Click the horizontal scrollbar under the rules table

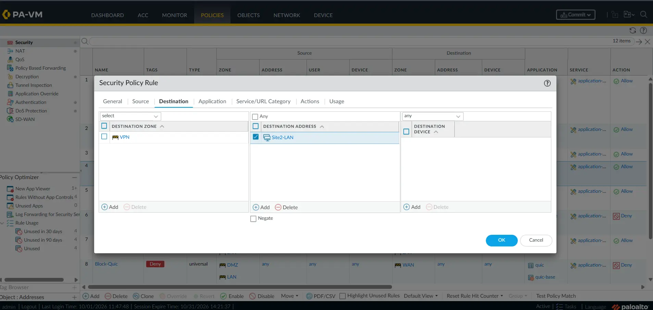[x=240, y=287]
